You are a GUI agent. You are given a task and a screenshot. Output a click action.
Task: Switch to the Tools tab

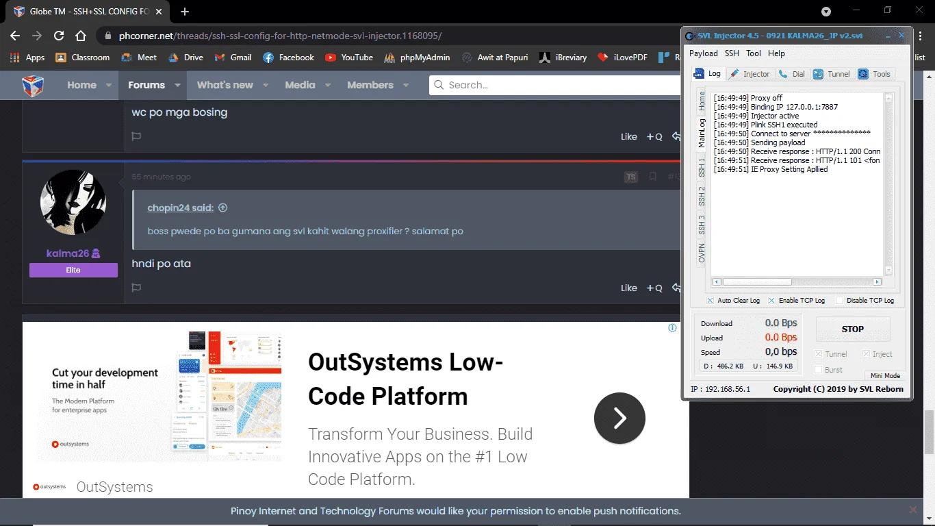pos(875,74)
